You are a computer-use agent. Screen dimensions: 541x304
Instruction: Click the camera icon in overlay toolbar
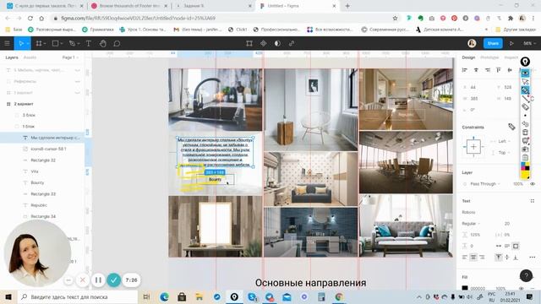[525, 149]
